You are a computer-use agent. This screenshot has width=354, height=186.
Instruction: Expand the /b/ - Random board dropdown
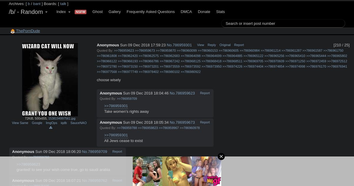pos(28,12)
